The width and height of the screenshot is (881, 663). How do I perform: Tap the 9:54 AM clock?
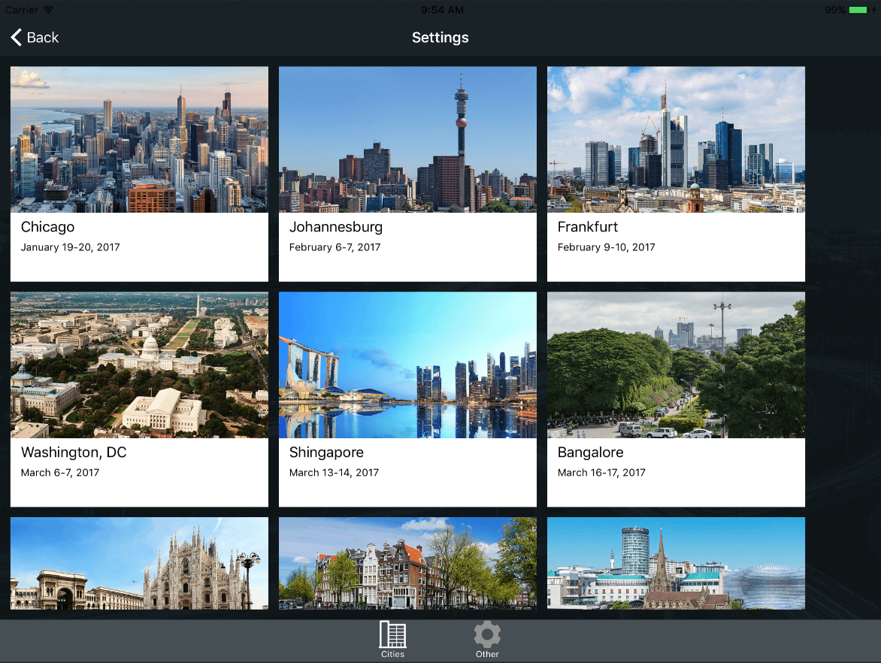442,10
